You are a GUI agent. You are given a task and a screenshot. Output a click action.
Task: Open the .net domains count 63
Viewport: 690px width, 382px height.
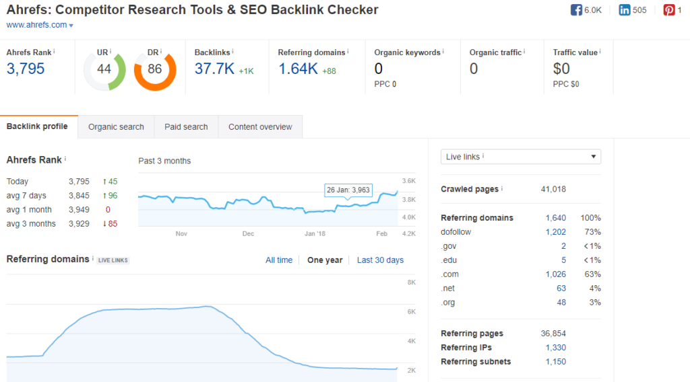click(x=561, y=288)
